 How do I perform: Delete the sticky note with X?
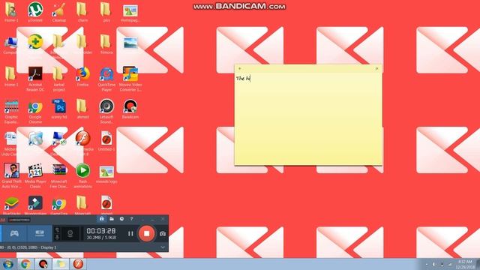pyautogui.click(x=376, y=68)
